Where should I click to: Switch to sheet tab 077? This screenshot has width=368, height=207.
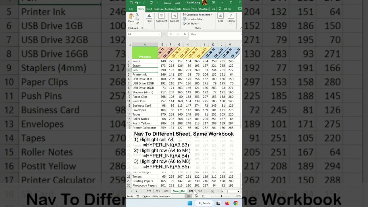pos(149,191)
